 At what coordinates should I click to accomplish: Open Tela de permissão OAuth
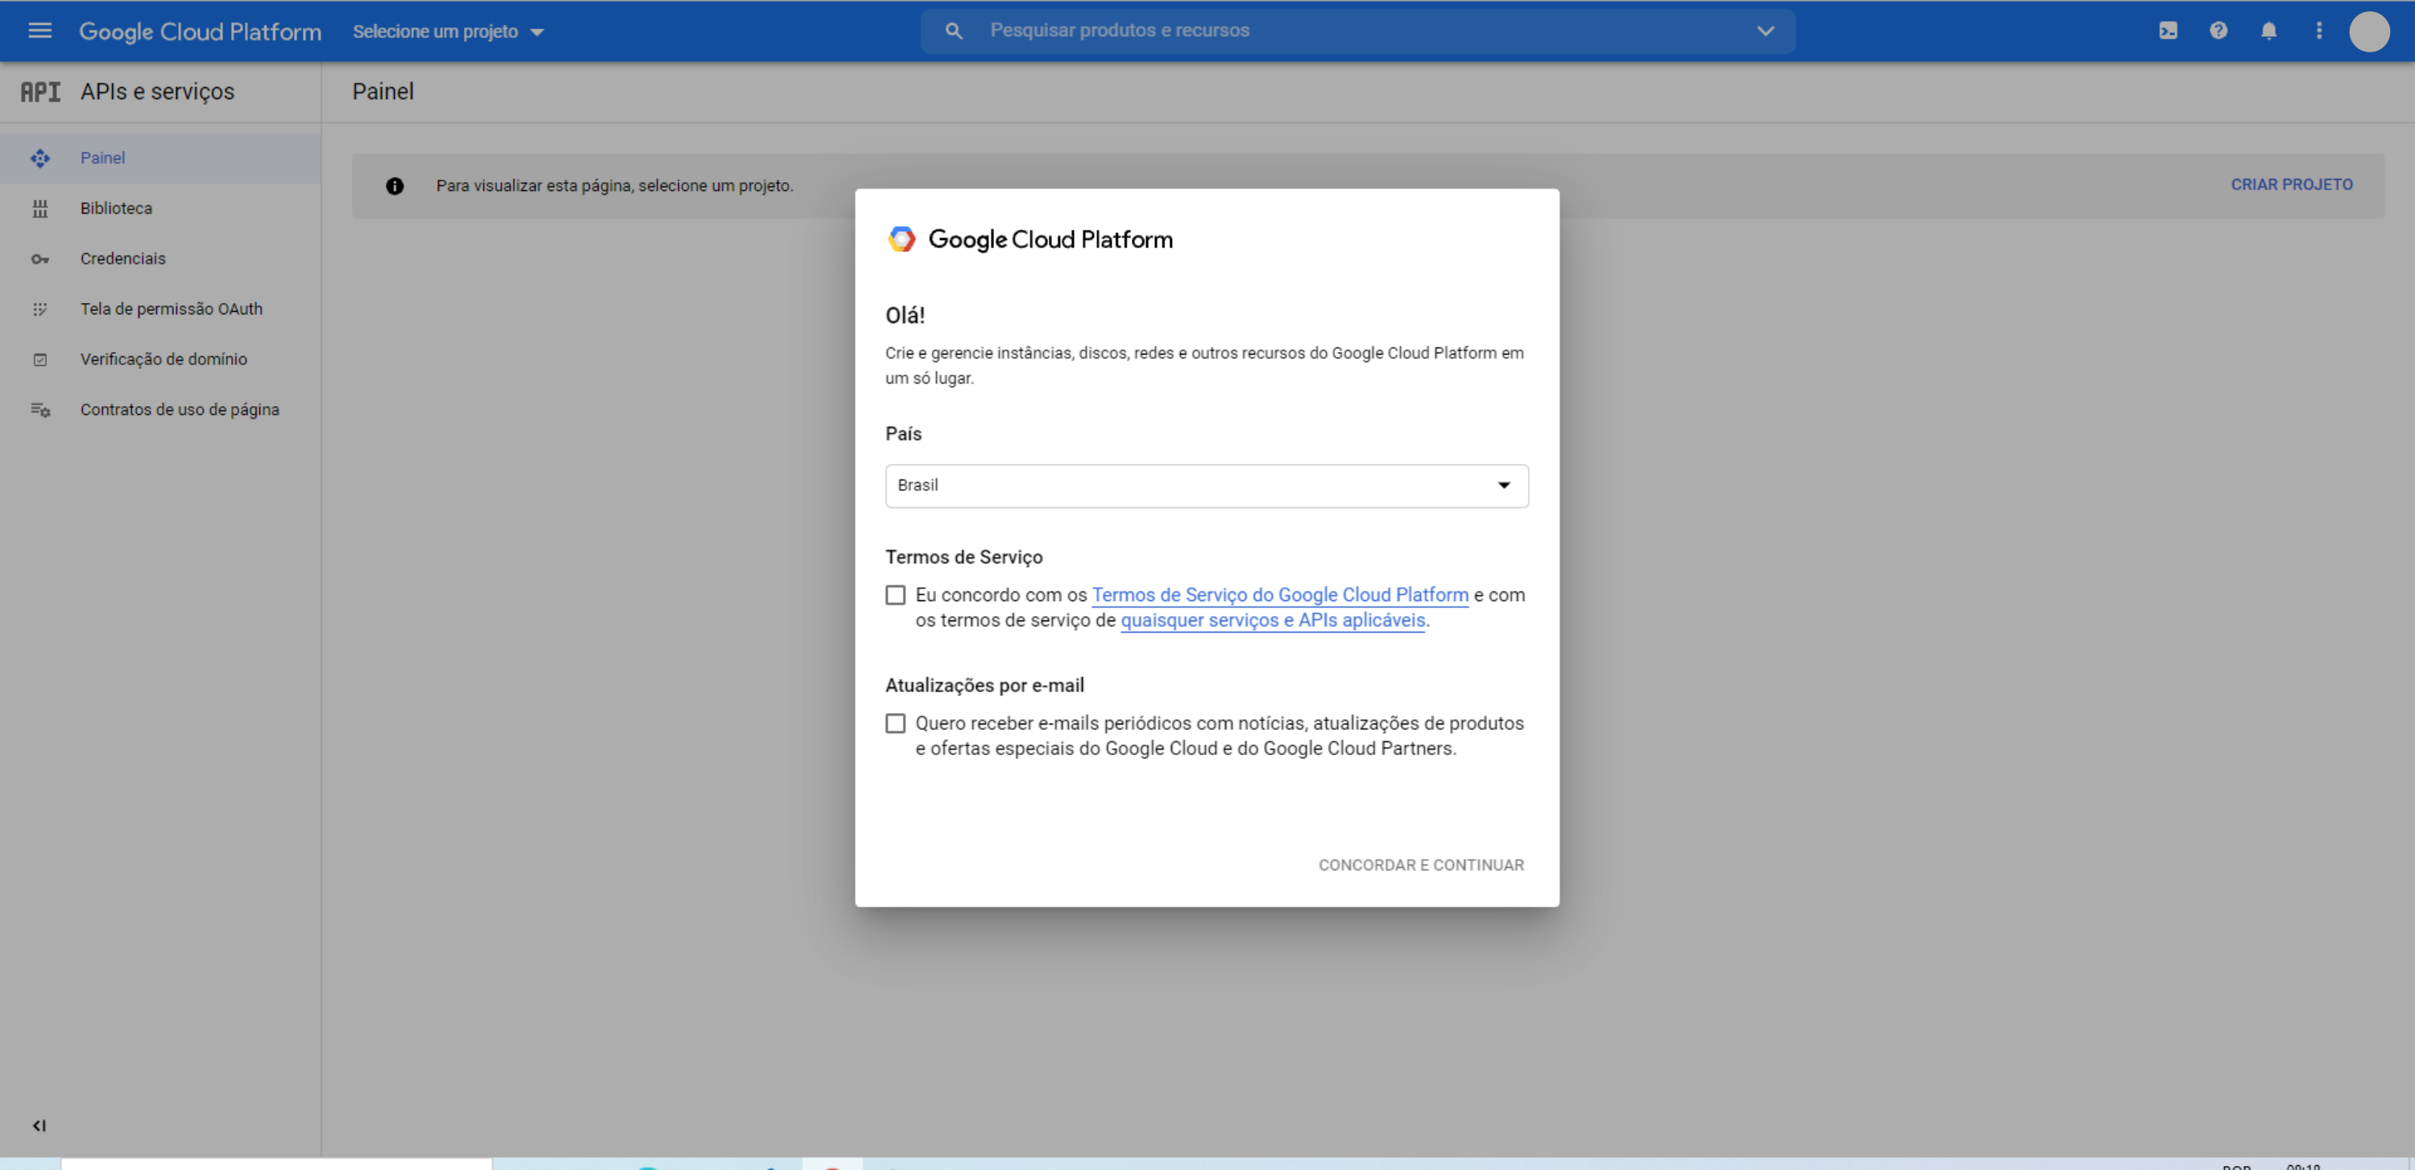(160, 309)
